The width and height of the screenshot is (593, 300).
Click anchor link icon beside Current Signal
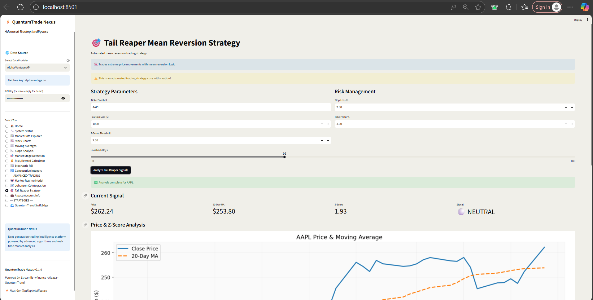pos(85,196)
